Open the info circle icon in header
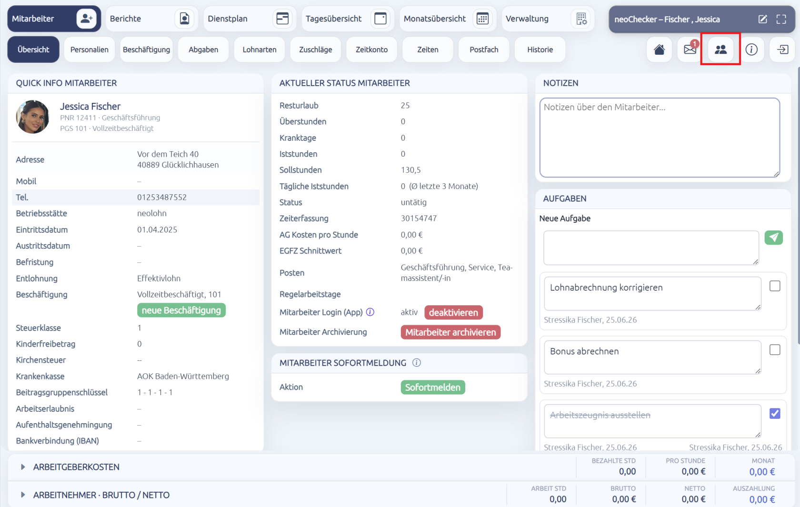Image resolution: width=800 pixels, height=507 pixels. pos(751,50)
